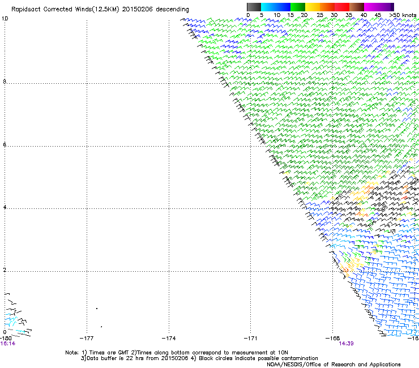Click the orange 25-30 knots legend swatch
Screen dimensions: 419x368
327,7
